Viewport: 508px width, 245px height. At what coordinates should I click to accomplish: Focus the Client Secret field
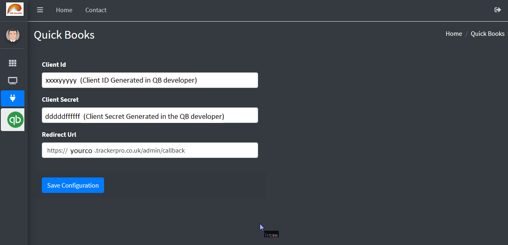[x=150, y=115]
